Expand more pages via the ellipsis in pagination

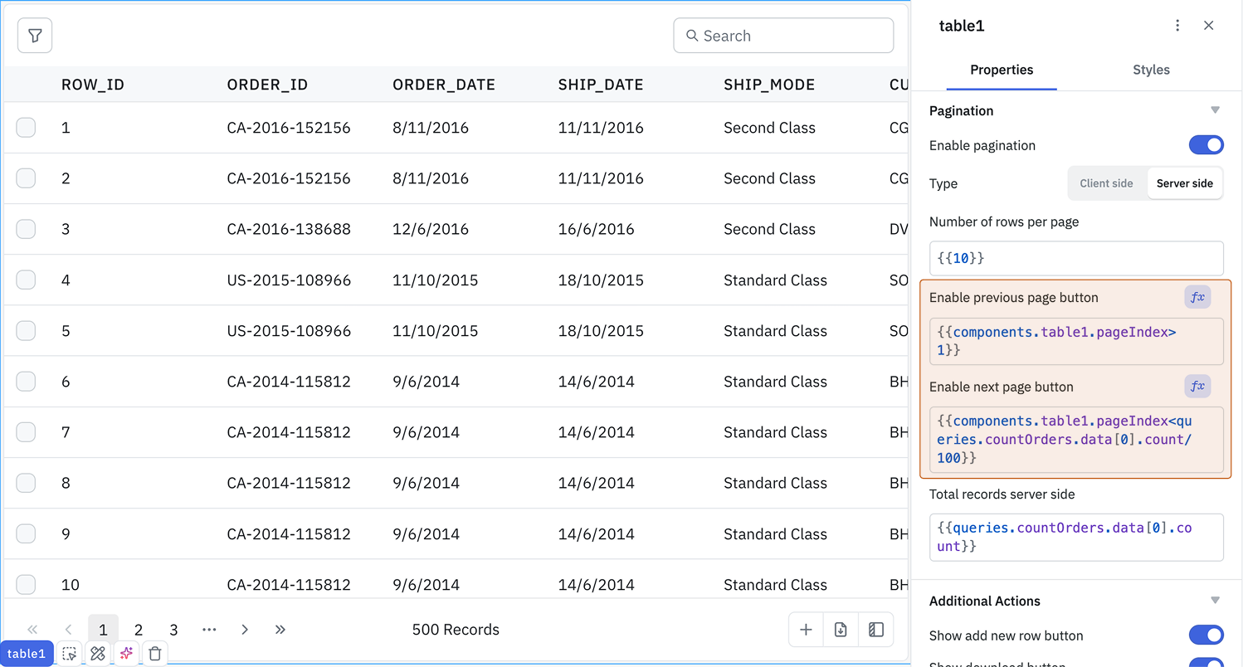tap(209, 630)
